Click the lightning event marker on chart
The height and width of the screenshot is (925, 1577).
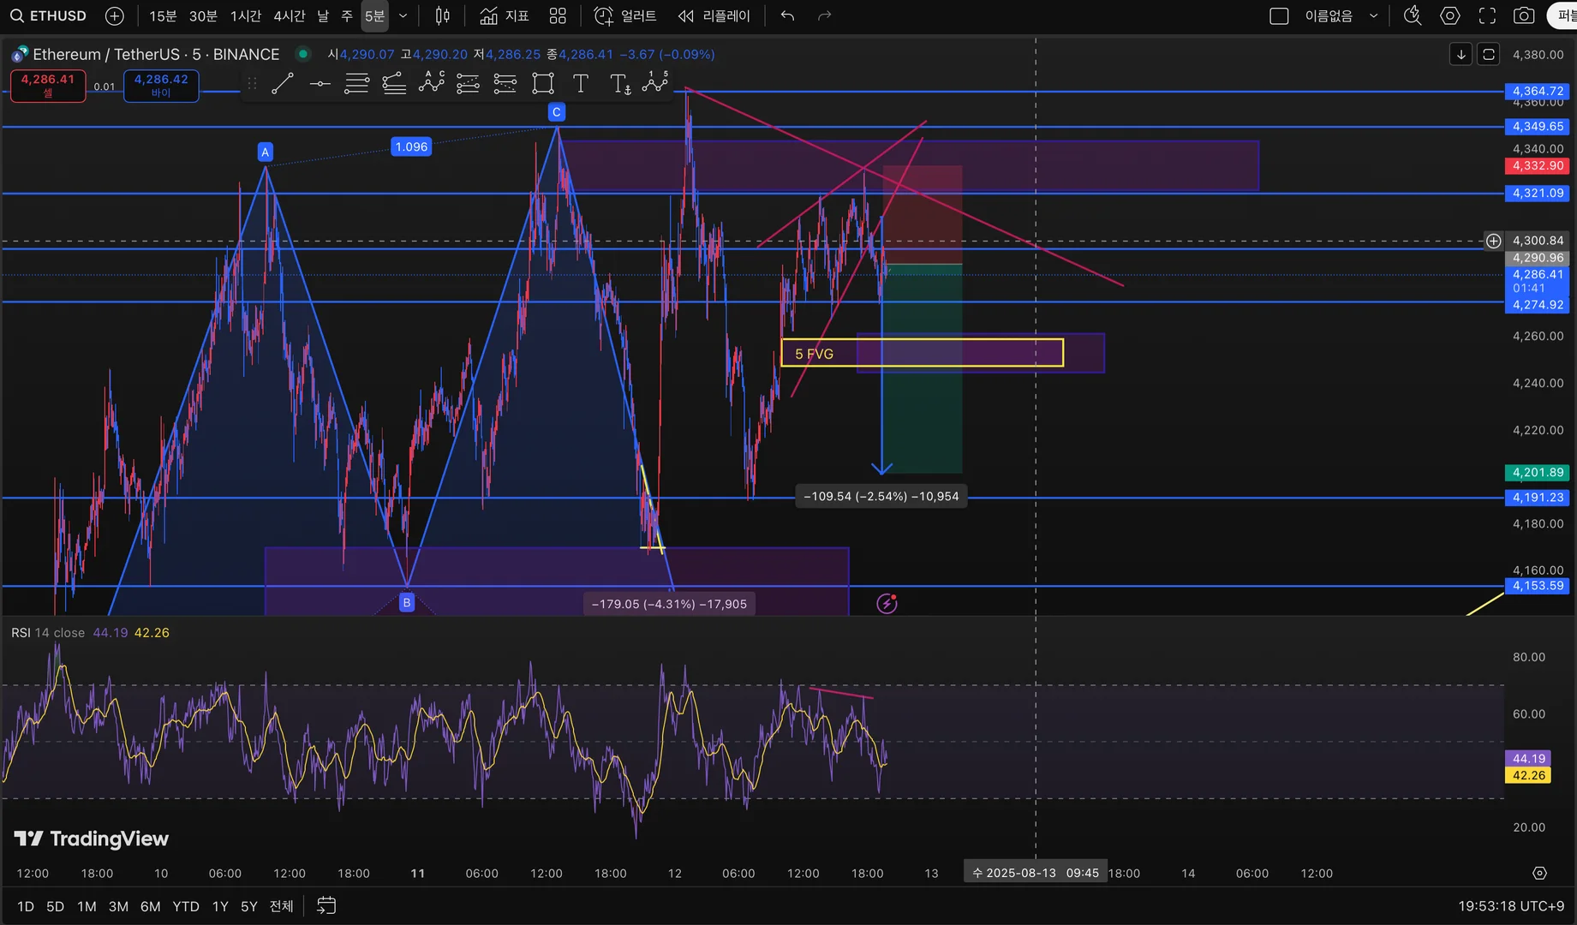pos(887,604)
